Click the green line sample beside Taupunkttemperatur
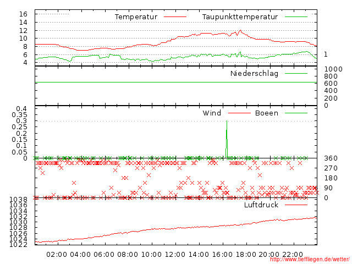Viewport: 352px width, 264px height. tap(296, 17)
